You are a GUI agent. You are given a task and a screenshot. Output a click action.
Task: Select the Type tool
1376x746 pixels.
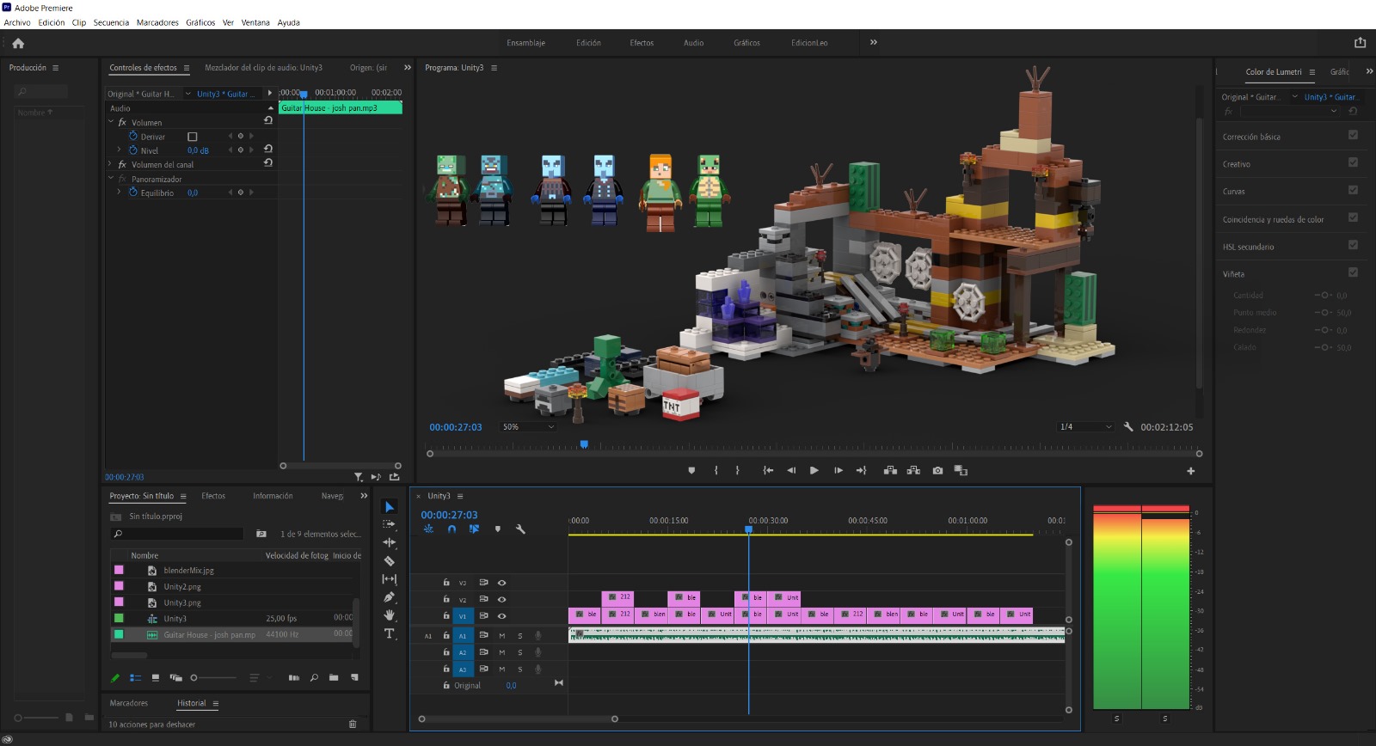click(389, 633)
